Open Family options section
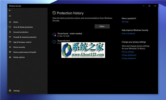The height and width of the screenshot is (100, 166). [x=19, y=57]
